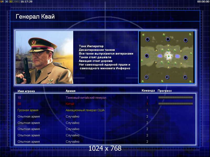Click General Kwai's portrait image
Viewport: 210px width, 157px height.
[x=44, y=57]
